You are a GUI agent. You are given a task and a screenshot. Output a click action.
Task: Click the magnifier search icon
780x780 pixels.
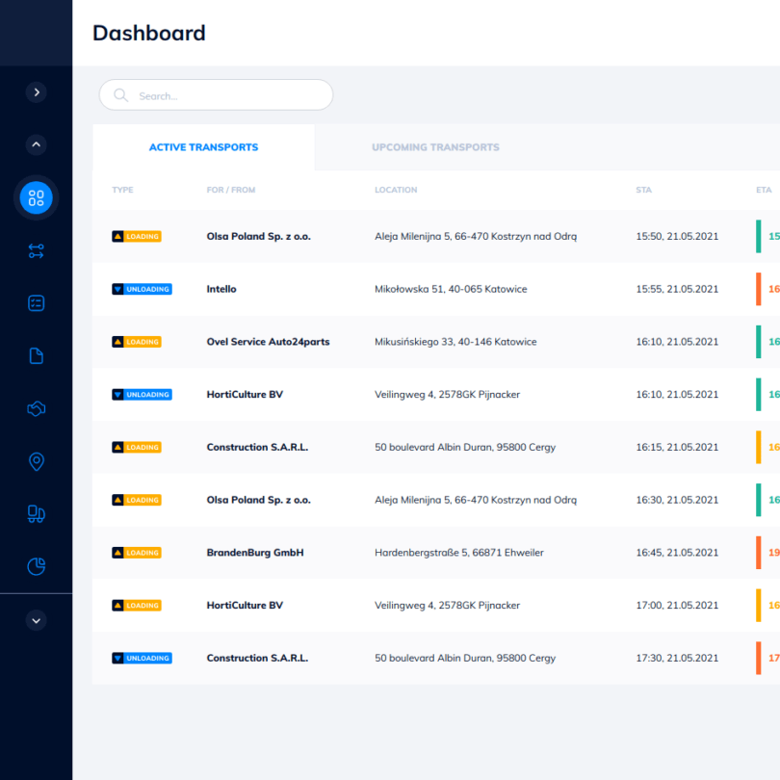(x=121, y=95)
